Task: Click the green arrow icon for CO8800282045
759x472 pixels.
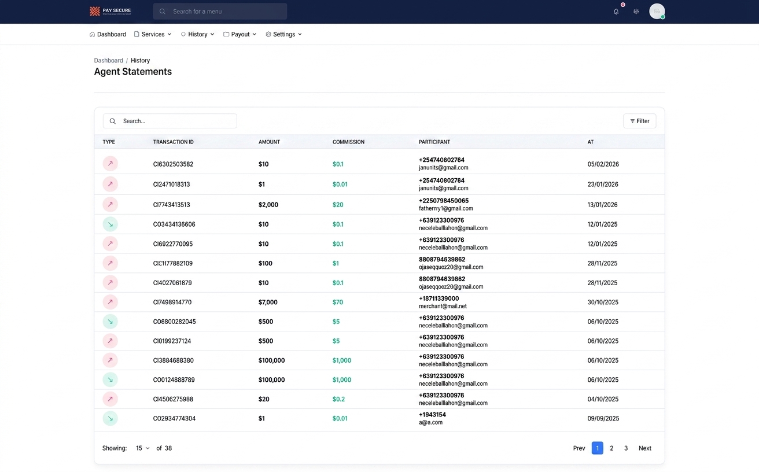Action: pyautogui.click(x=110, y=322)
